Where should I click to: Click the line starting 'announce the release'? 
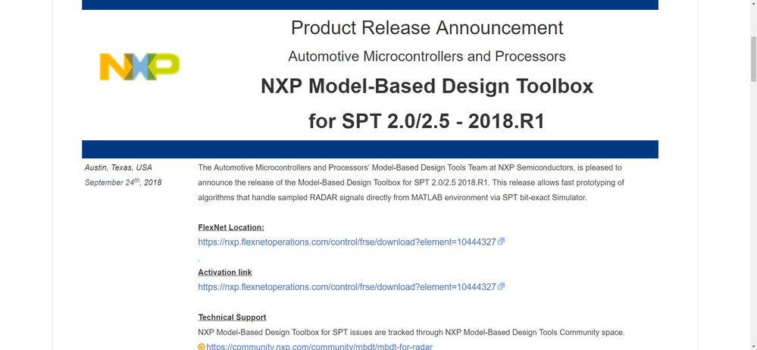(x=411, y=183)
